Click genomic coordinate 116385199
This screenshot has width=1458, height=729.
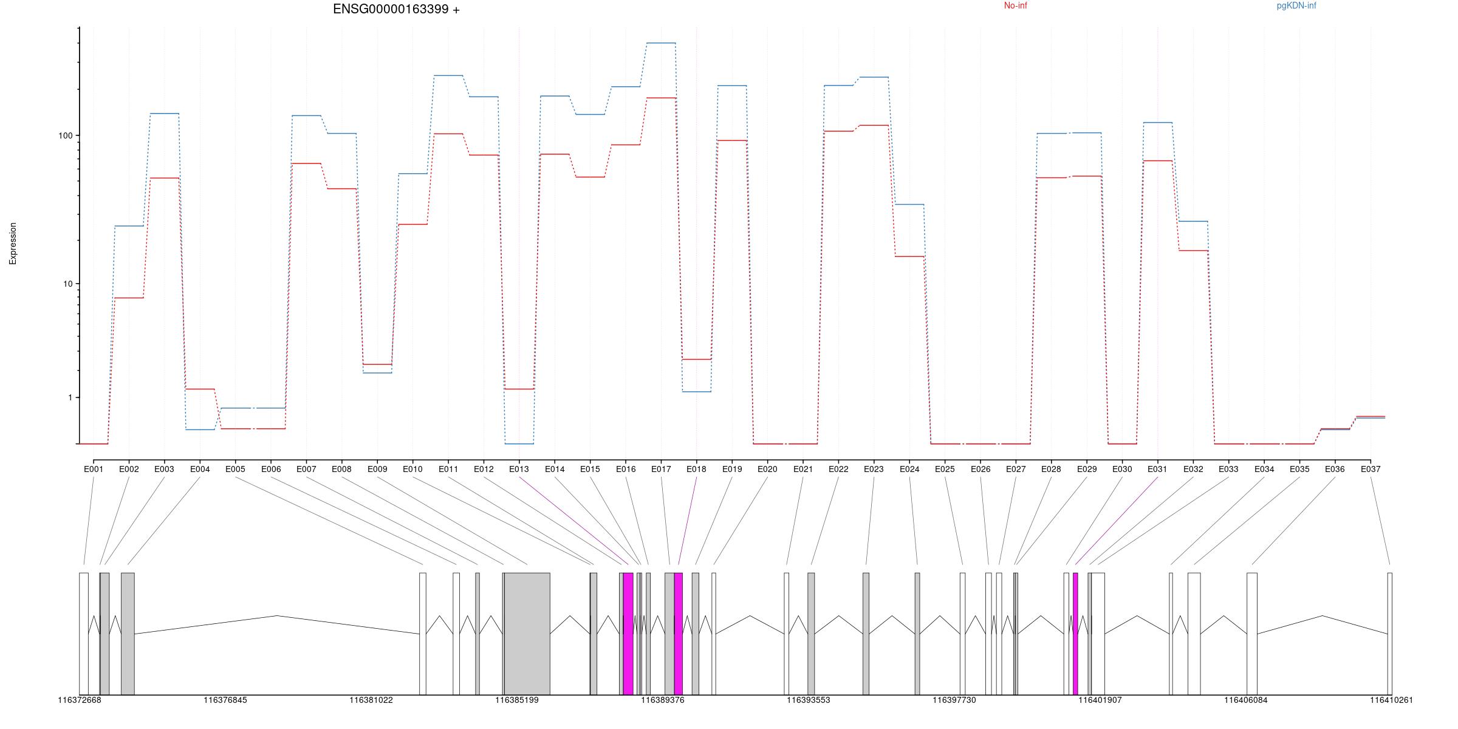pos(516,700)
